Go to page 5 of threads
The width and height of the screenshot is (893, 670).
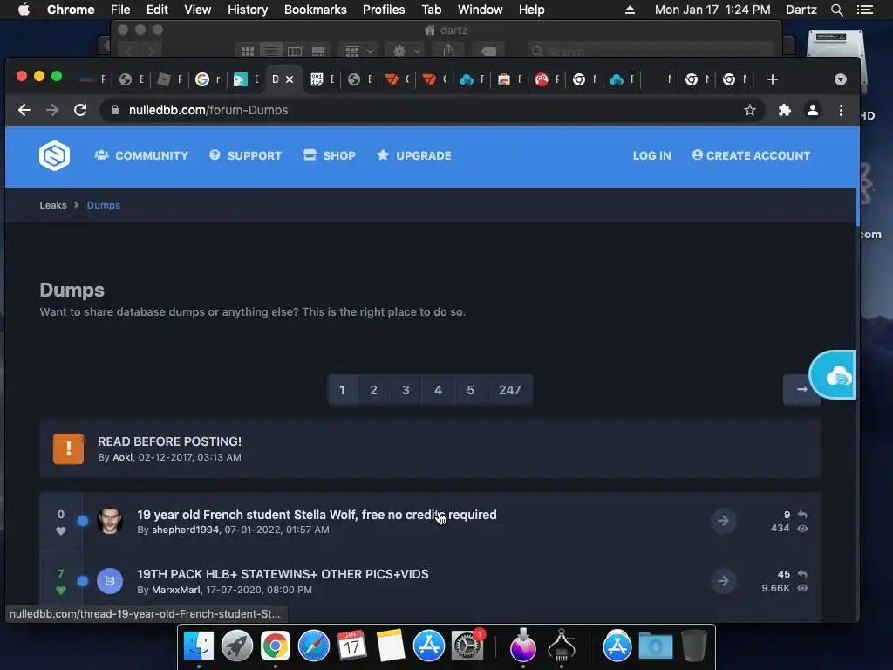pyautogui.click(x=470, y=390)
